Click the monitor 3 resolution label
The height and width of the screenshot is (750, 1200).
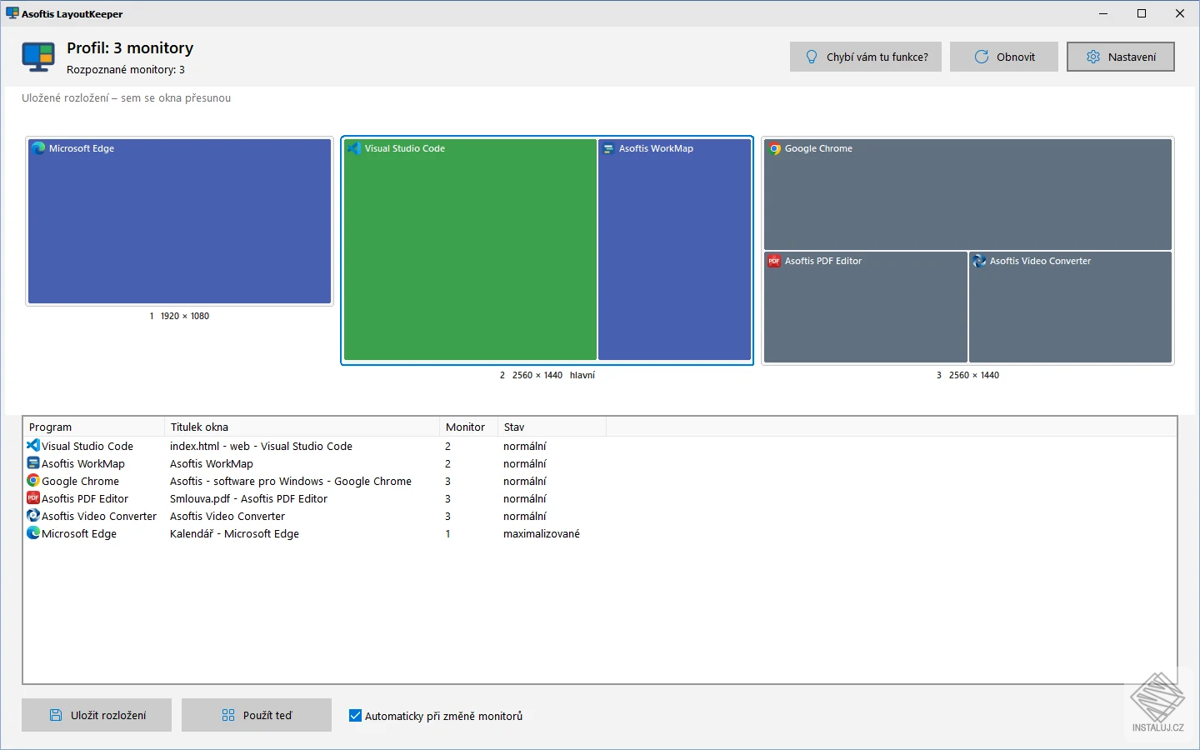click(967, 375)
